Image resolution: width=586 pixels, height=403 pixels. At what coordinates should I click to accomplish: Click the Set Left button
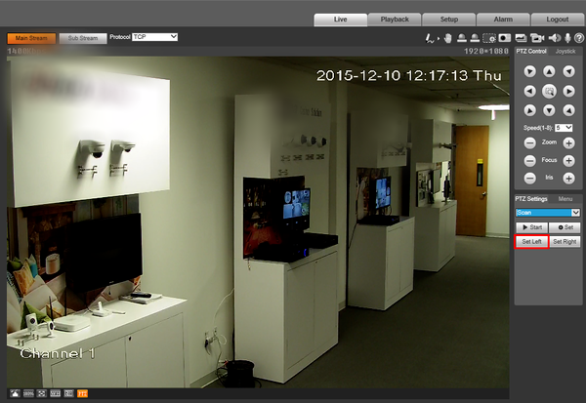pos(531,242)
